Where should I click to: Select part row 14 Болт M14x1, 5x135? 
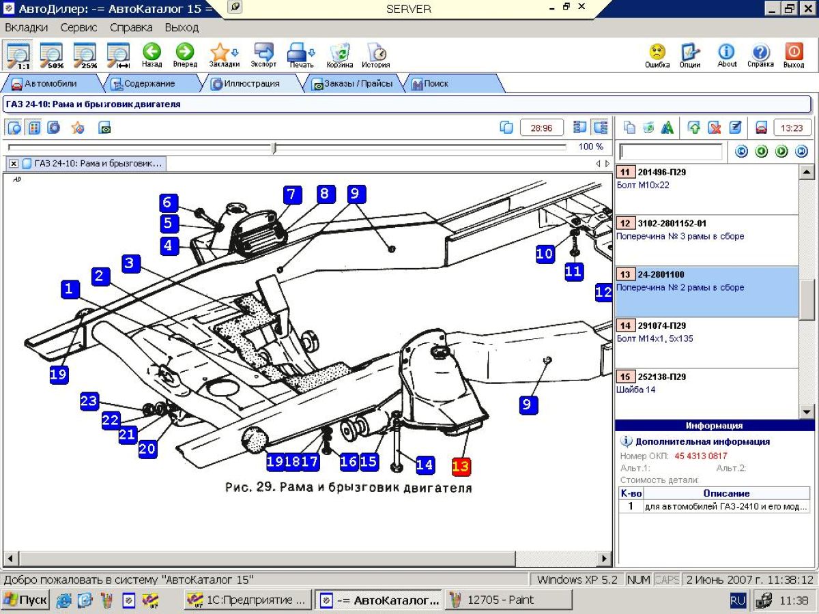tap(706, 343)
